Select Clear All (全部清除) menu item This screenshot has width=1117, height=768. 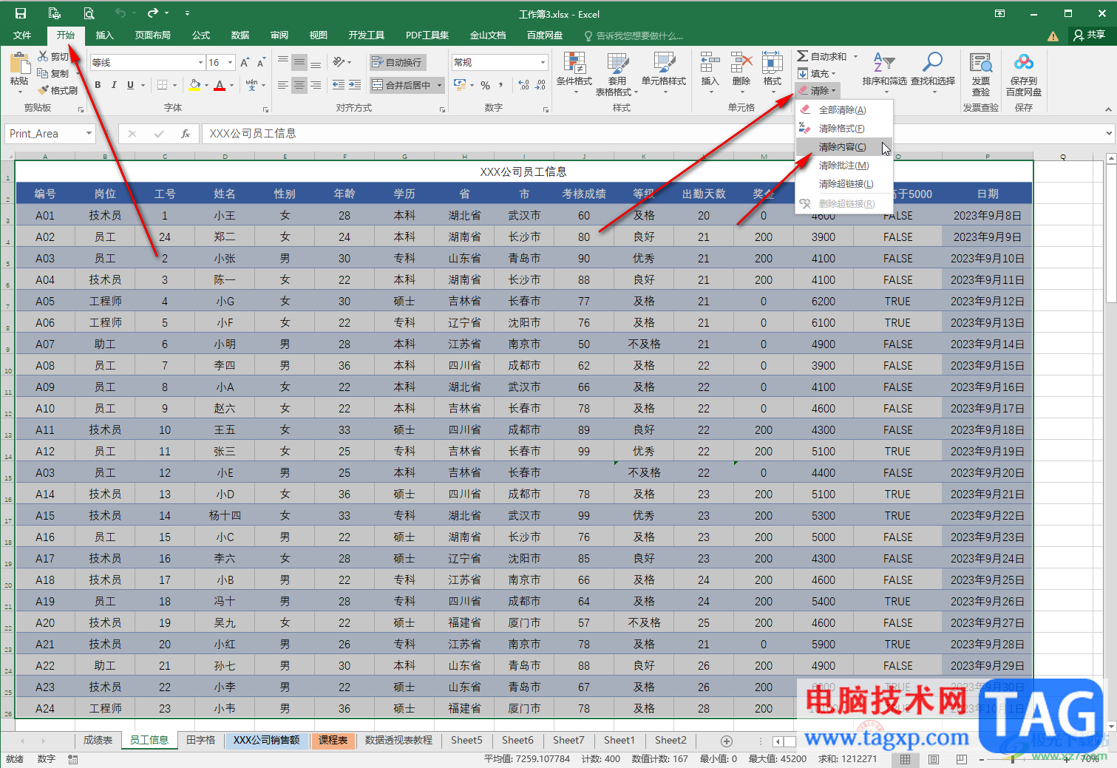click(x=843, y=110)
